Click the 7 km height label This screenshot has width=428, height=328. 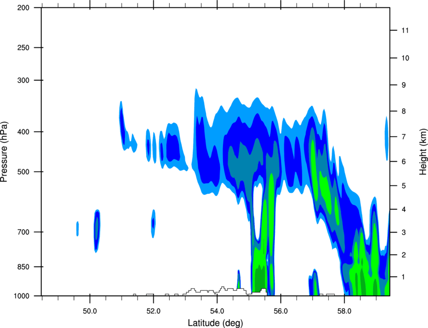tap(404, 137)
